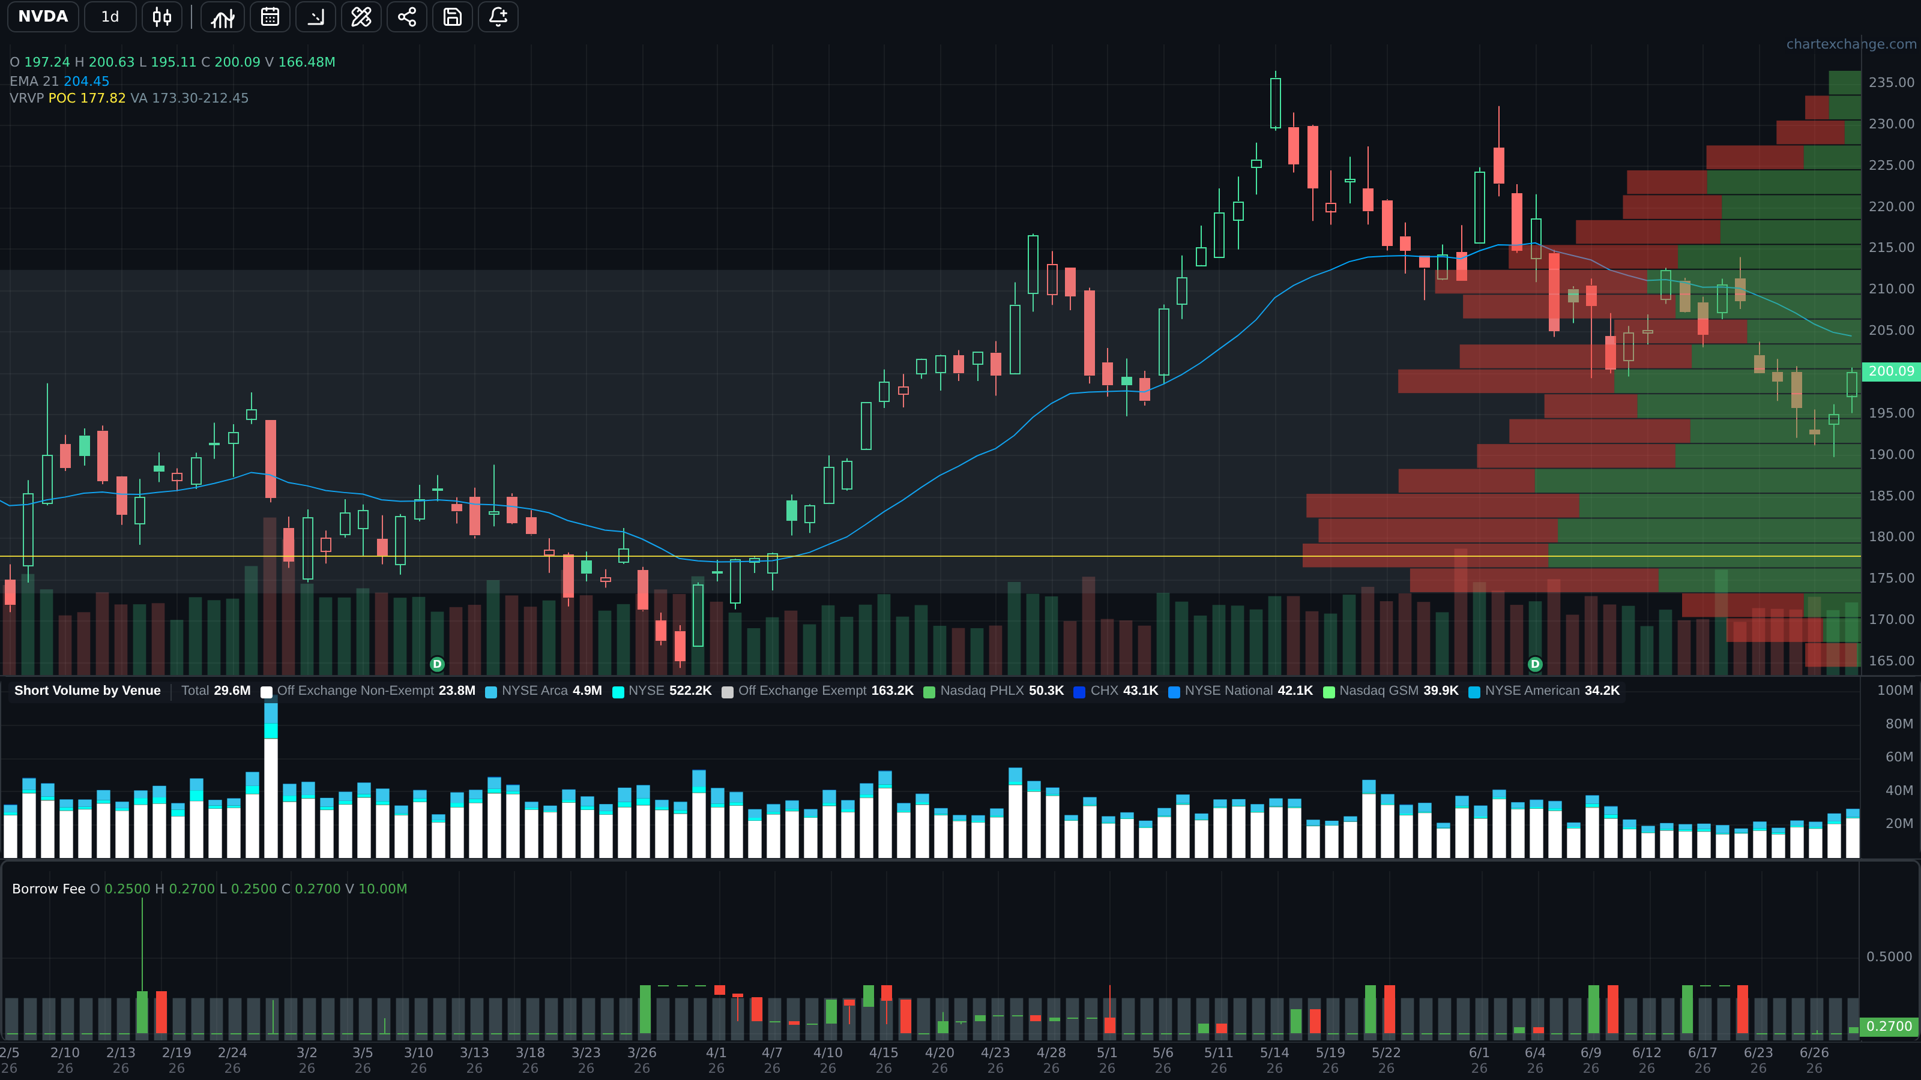Toggle Off Exchange Exempt legend series
1921x1080 pixels.
point(818,690)
